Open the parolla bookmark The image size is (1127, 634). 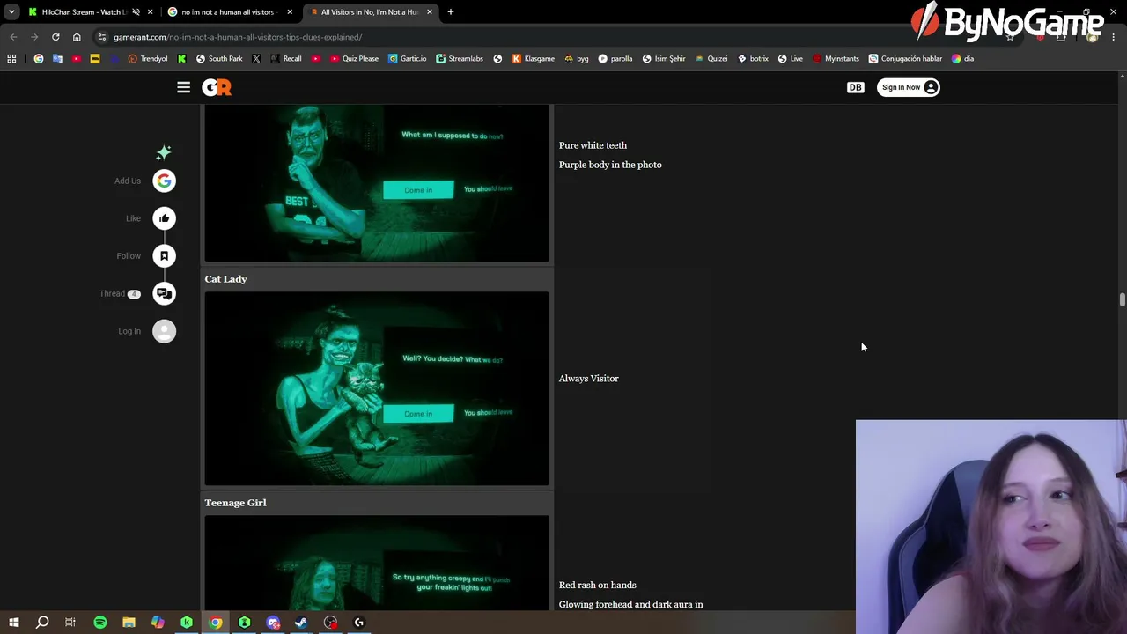615,59
